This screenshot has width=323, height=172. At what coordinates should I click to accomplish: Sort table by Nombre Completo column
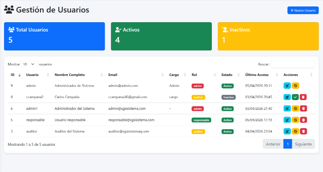point(79,75)
